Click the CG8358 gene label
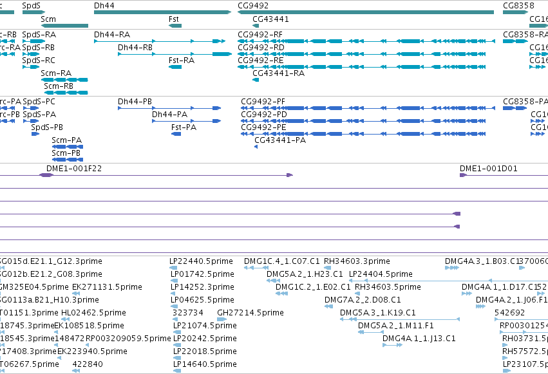 (x=518, y=6)
